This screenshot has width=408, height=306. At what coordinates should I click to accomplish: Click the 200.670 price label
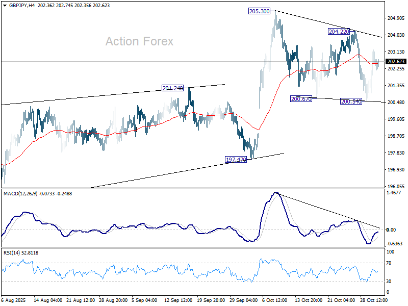pyautogui.click(x=301, y=99)
